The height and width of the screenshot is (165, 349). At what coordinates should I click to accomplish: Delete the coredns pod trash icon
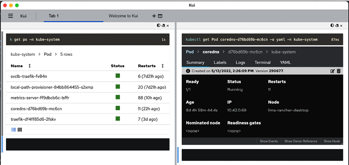(x=339, y=71)
